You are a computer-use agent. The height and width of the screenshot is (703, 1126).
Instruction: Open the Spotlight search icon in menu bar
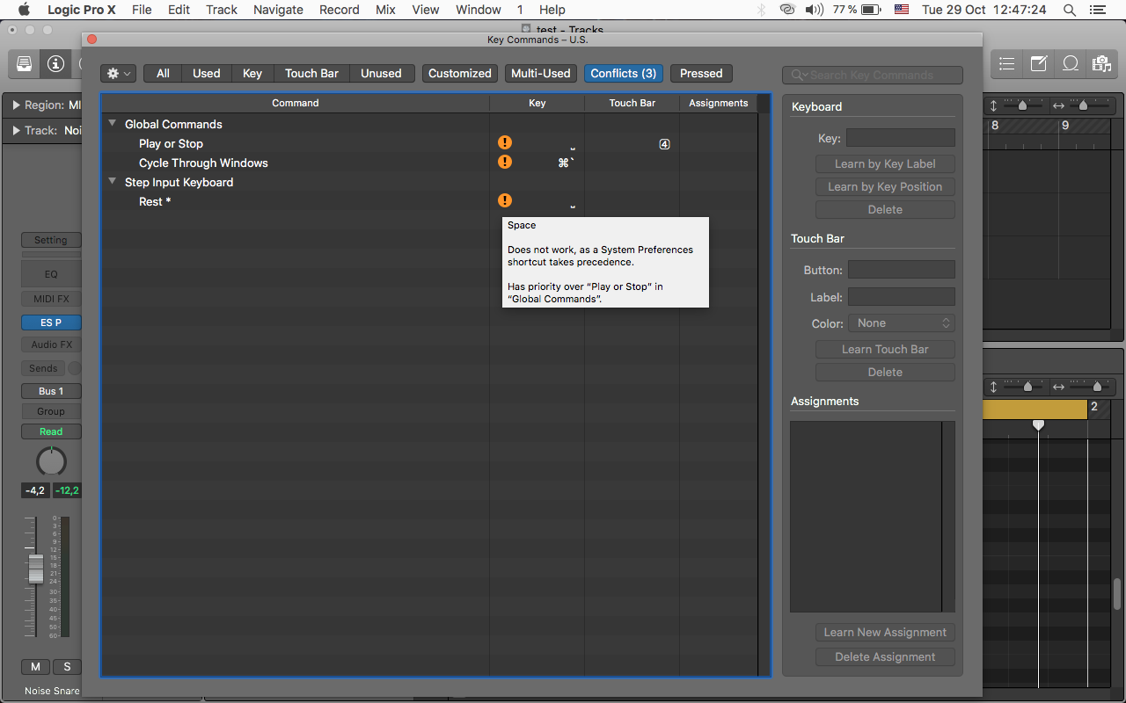pyautogui.click(x=1070, y=10)
